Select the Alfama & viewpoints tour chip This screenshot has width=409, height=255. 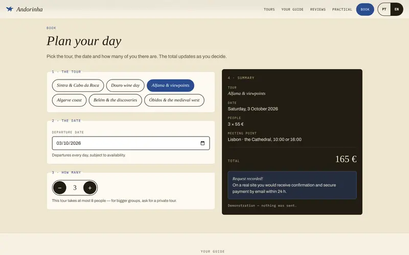[x=170, y=85]
